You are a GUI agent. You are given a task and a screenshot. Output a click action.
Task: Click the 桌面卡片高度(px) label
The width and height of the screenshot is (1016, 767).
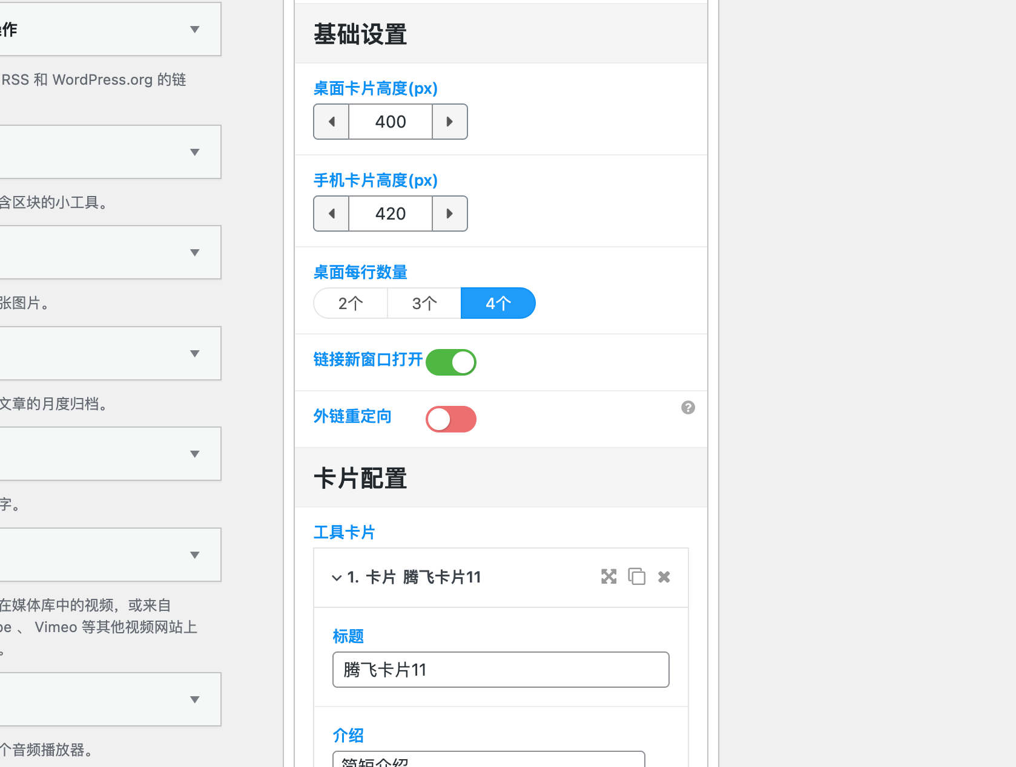coord(375,88)
